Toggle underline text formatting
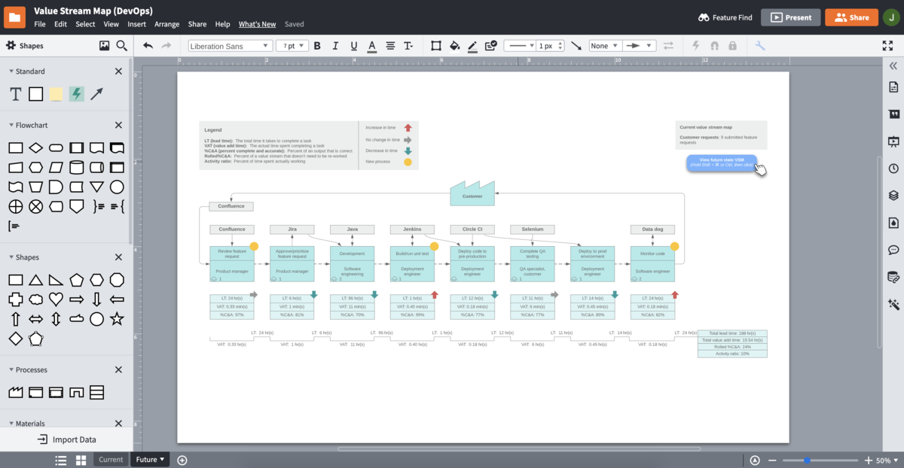 coord(353,46)
